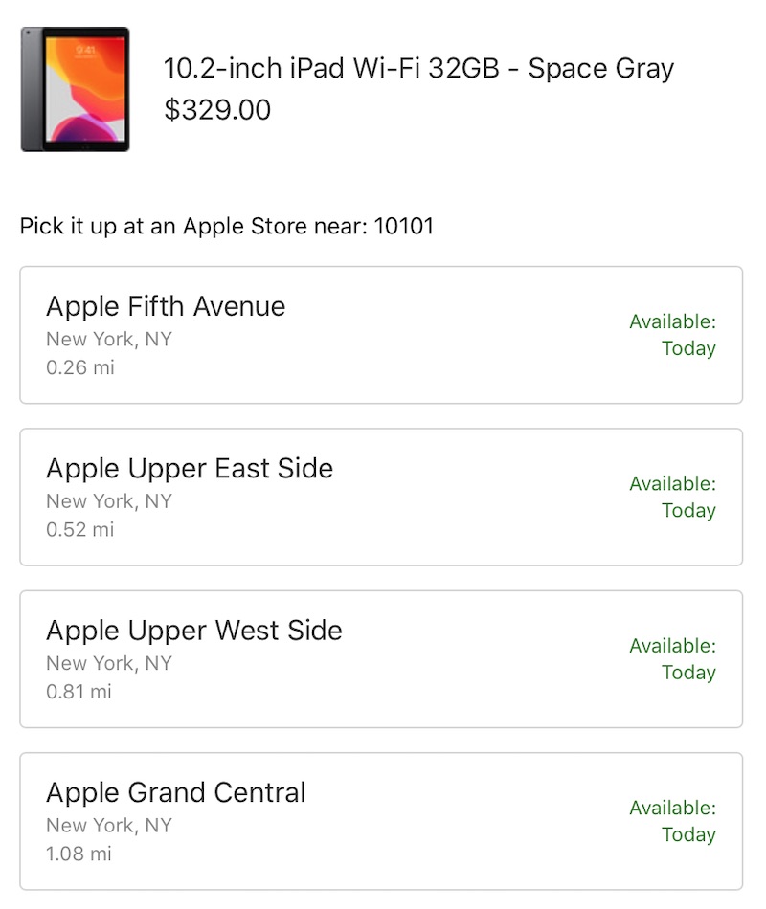Click Available Today for Upper West Side
This screenshot has width=766, height=909.
673,659
